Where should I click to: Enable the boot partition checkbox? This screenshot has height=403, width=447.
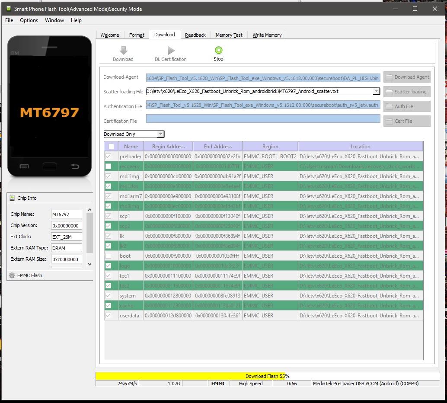pyautogui.click(x=109, y=256)
